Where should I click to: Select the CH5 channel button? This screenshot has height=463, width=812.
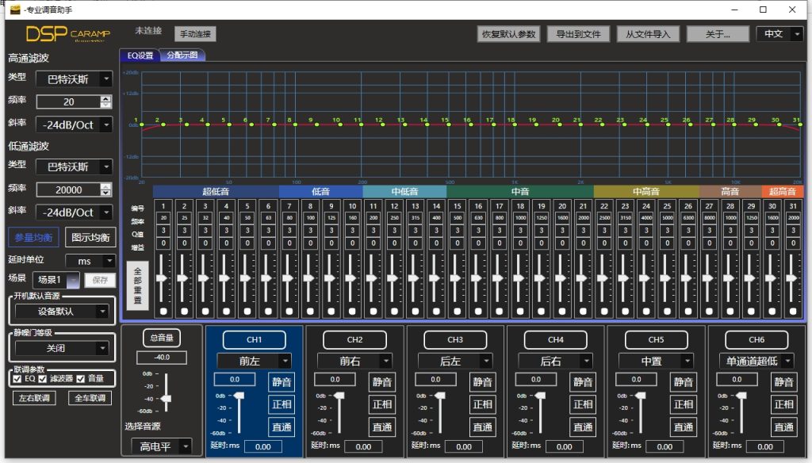click(x=656, y=340)
